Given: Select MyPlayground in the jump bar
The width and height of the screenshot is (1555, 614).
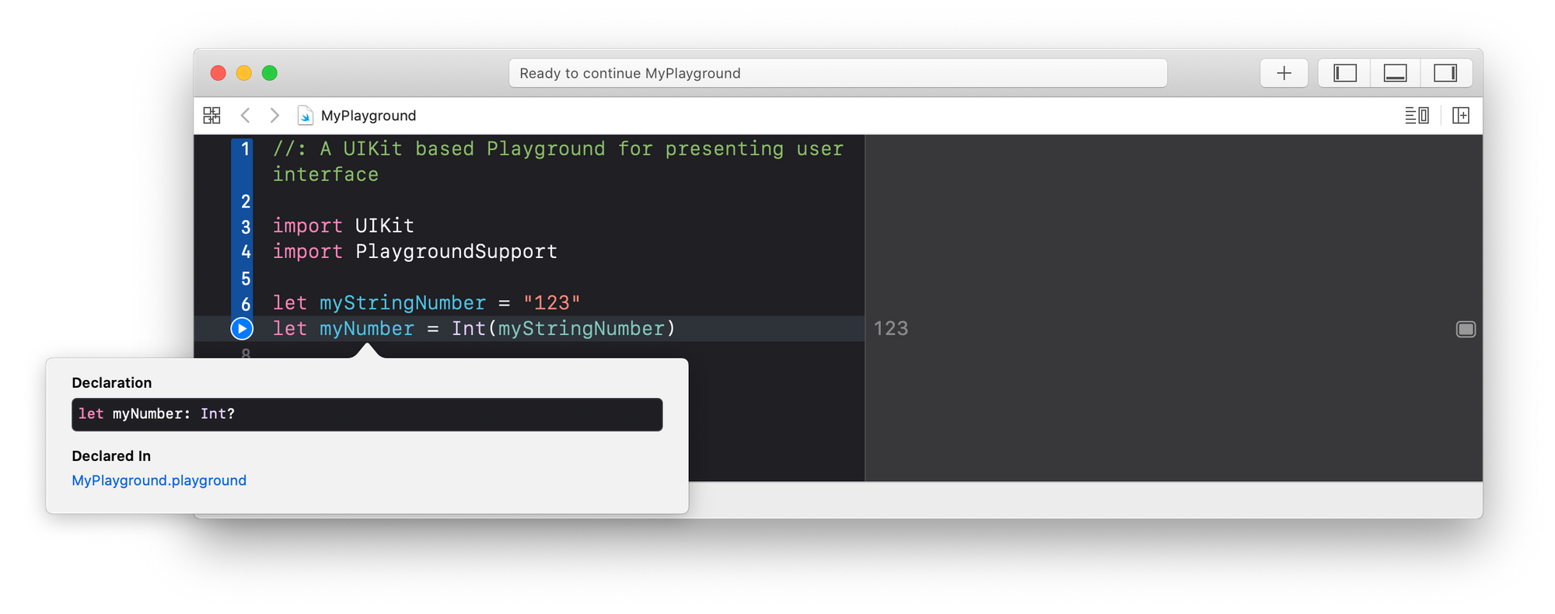Looking at the screenshot, I should click(369, 115).
